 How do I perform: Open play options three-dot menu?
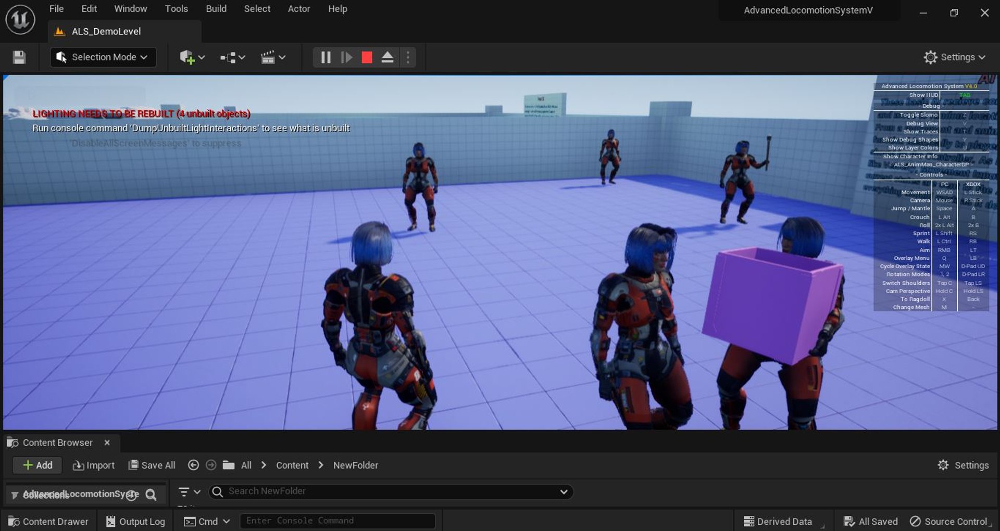point(408,57)
